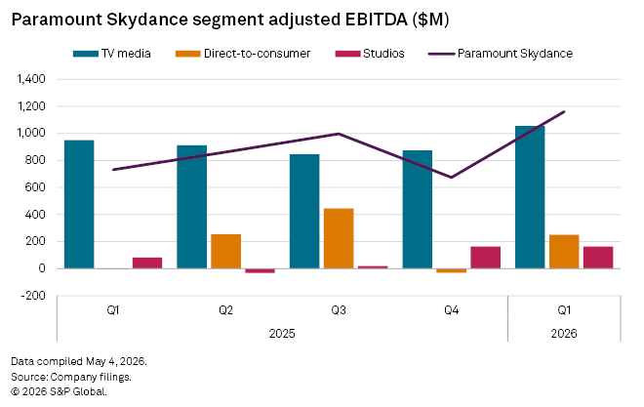This screenshot has width=644, height=407.
Task: Click the TV media legend color swatch
Action: [86, 54]
